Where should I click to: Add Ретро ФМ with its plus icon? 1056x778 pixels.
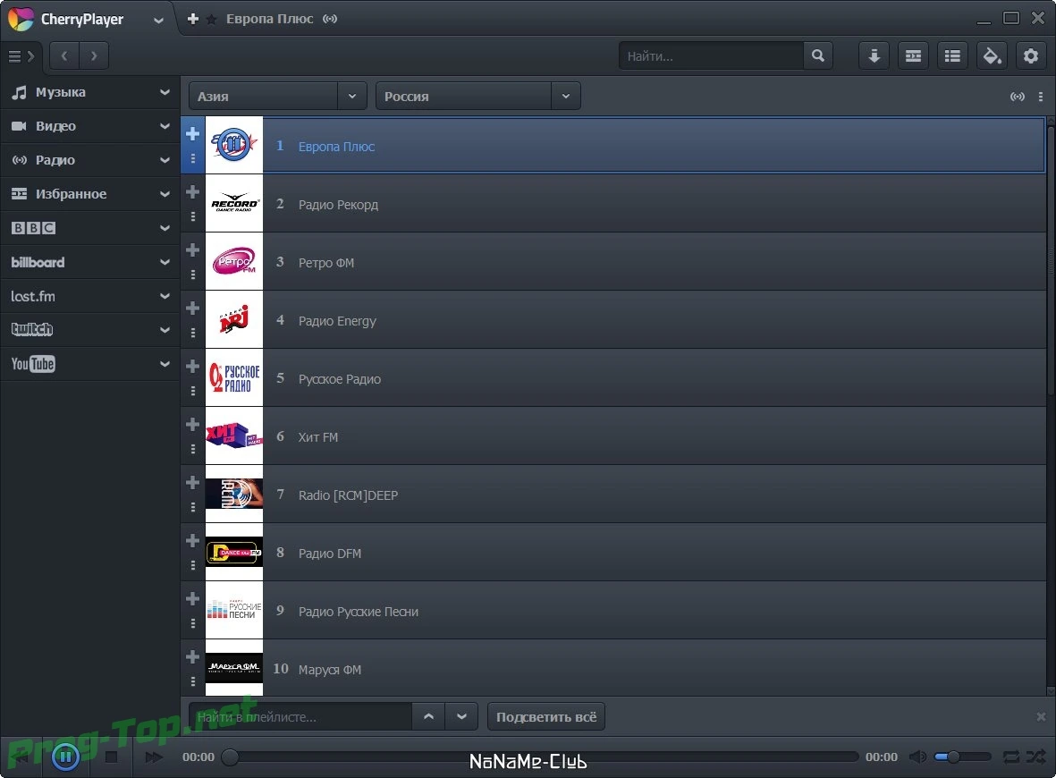click(192, 249)
